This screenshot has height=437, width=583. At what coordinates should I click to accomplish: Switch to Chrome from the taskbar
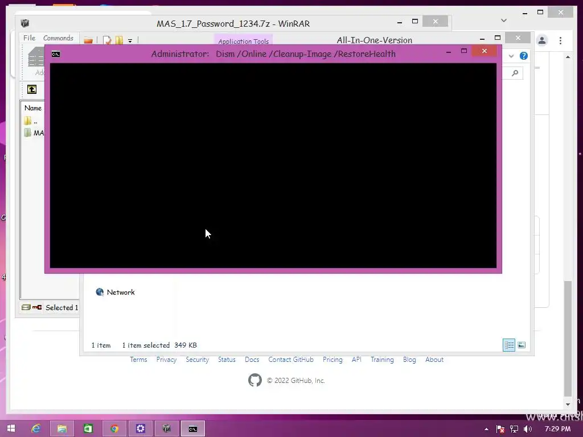(x=114, y=428)
